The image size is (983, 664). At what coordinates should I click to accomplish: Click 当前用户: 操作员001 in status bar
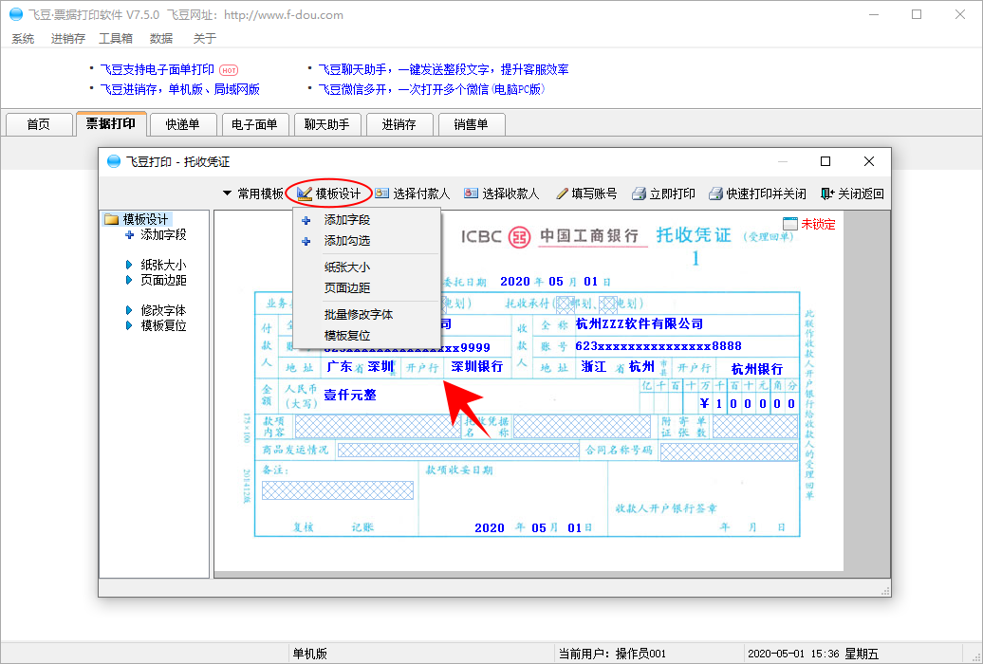613,654
